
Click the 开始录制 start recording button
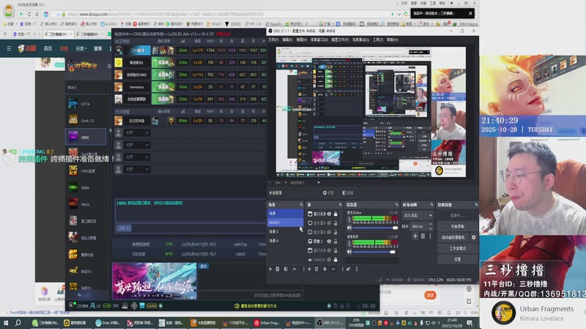[x=457, y=227]
